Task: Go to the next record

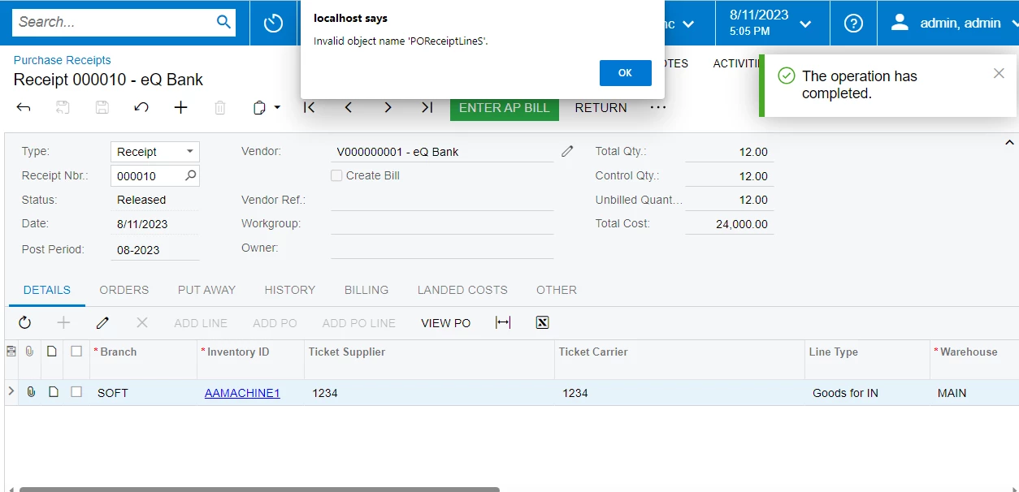Action: (x=388, y=107)
